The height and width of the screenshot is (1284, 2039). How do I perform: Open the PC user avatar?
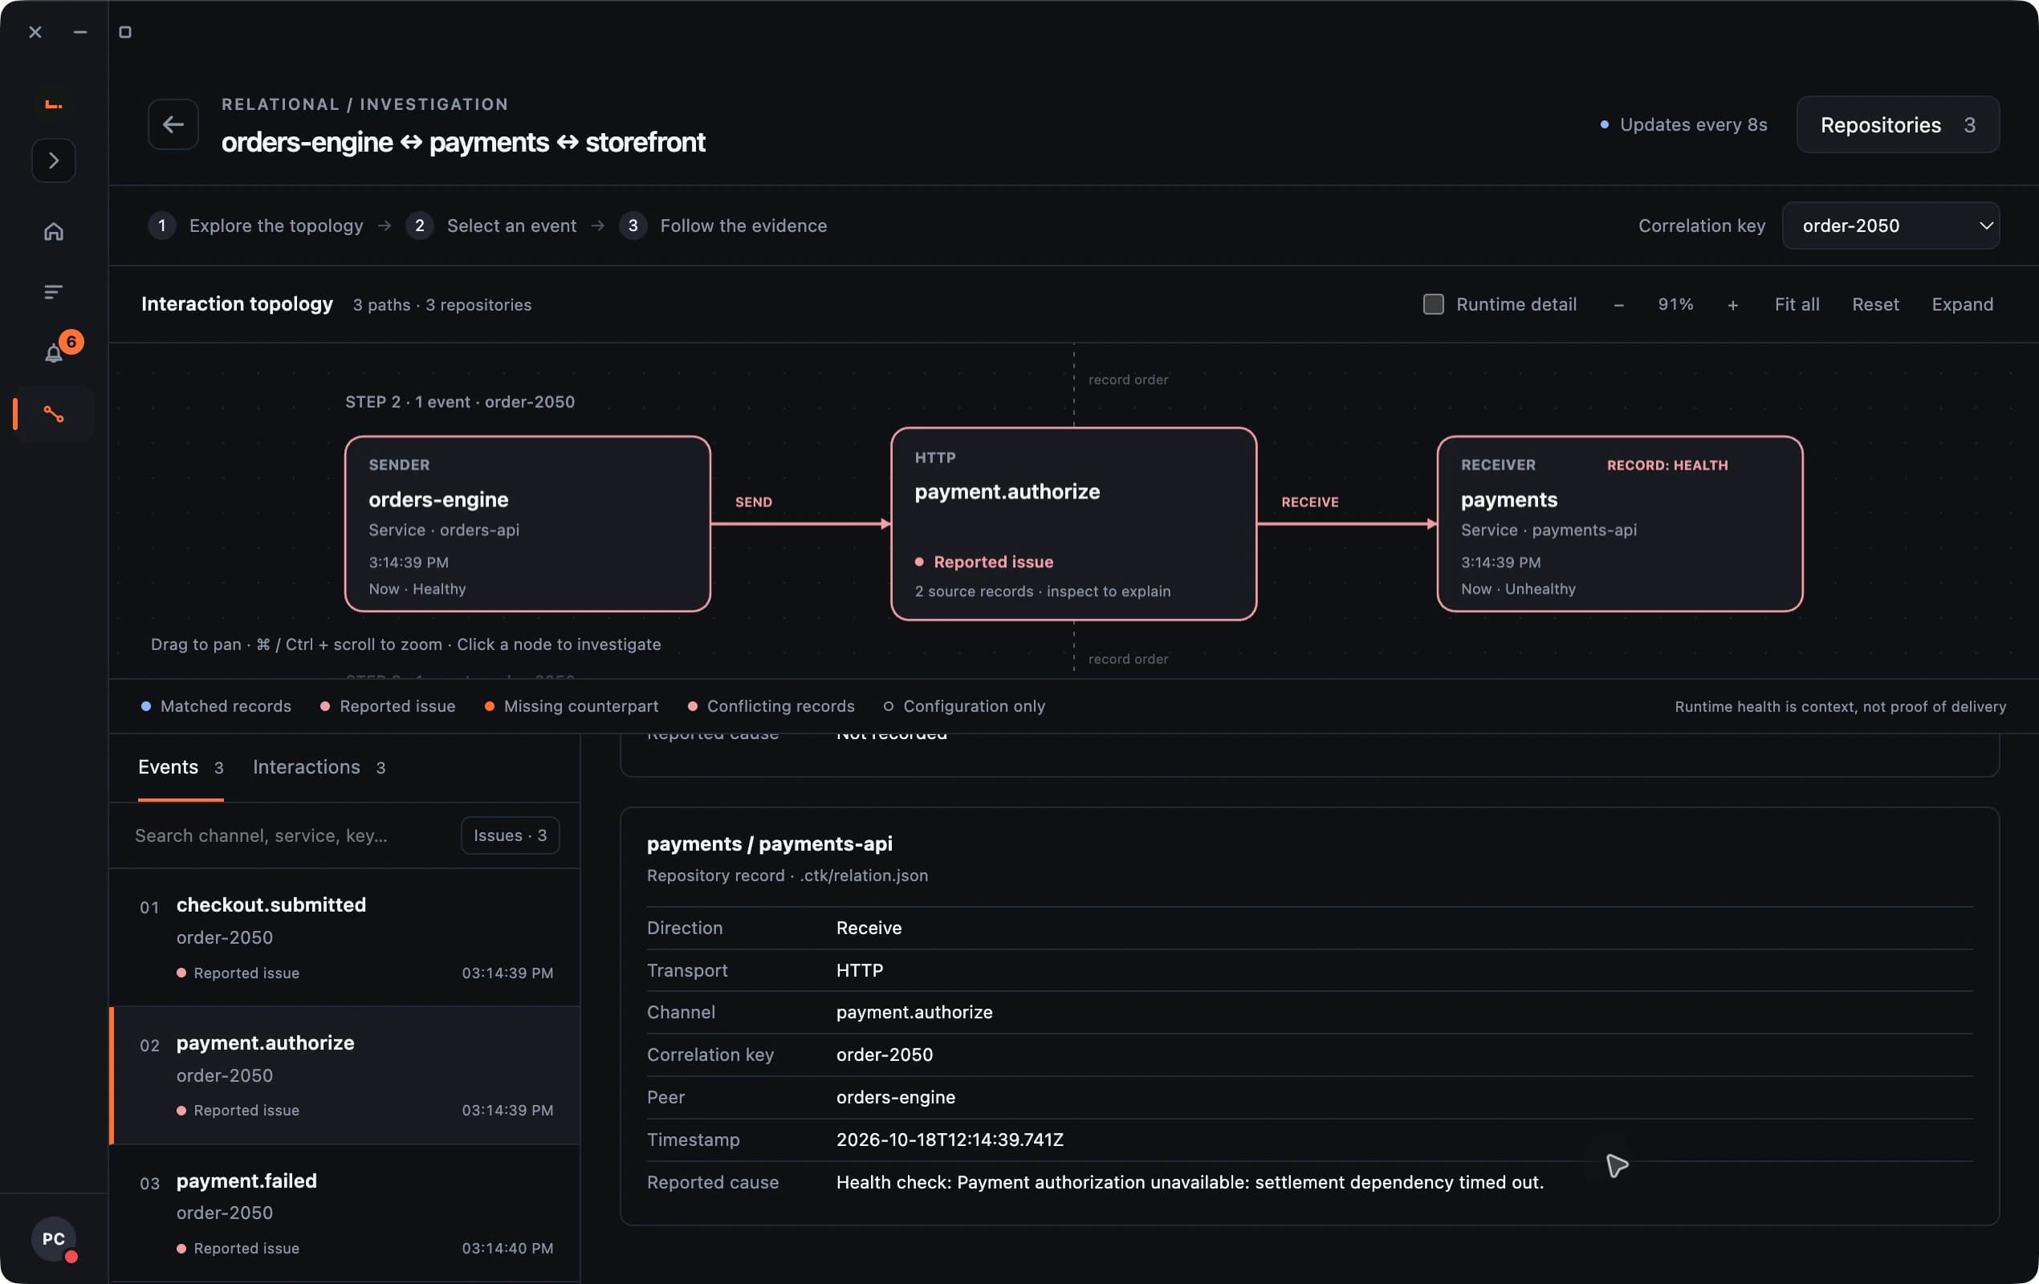click(x=53, y=1238)
